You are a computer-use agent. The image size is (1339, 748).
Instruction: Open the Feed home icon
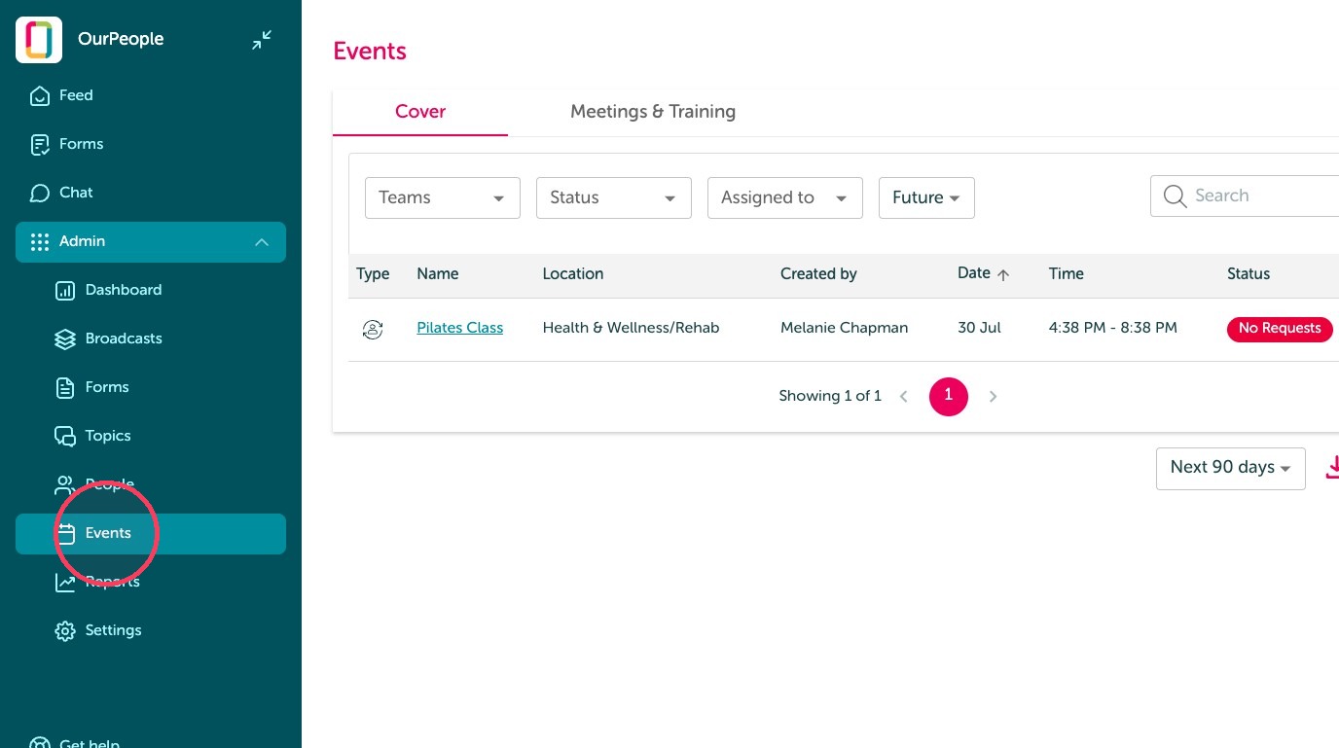pyautogui.click(x=40, y=95)
